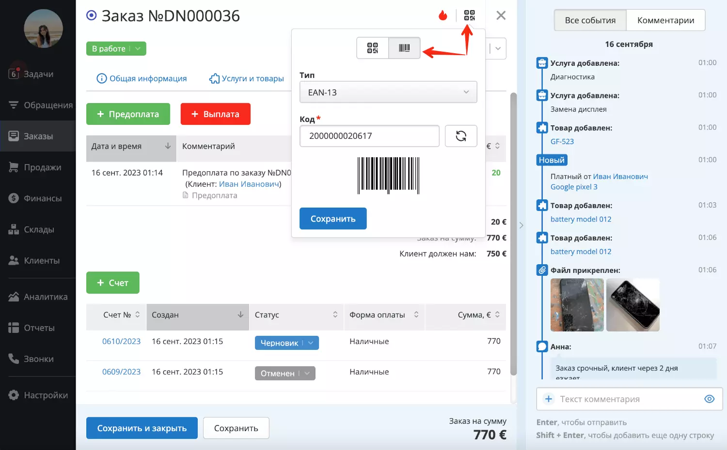View first attached broken phone photo

(x=577, y=305)
